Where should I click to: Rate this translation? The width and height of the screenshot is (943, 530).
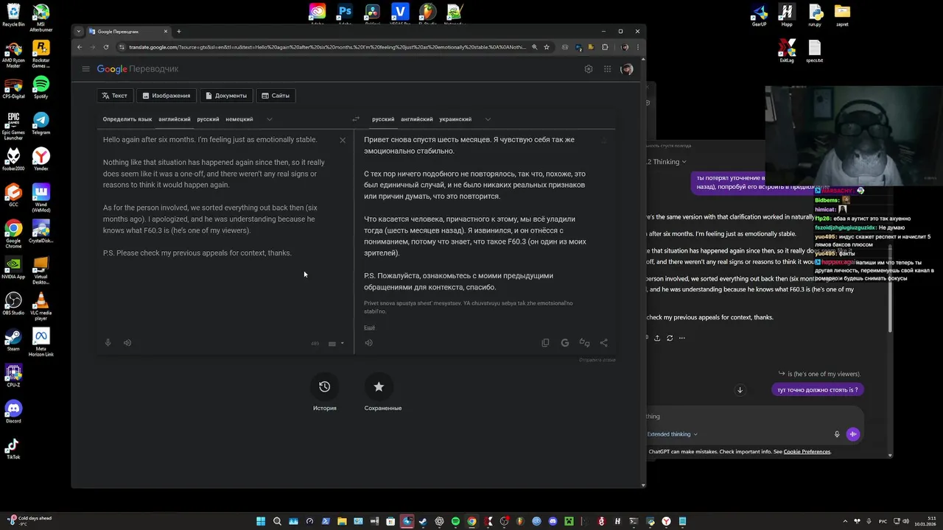coord(584,342)
